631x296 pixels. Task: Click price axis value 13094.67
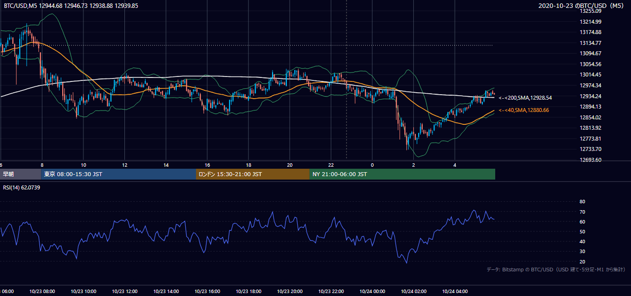(591, 53)
